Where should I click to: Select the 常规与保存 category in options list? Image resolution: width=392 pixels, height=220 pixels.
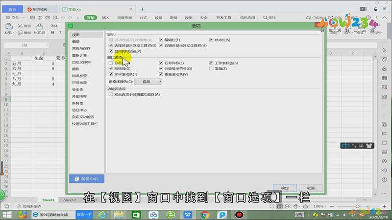coord(81,48)
